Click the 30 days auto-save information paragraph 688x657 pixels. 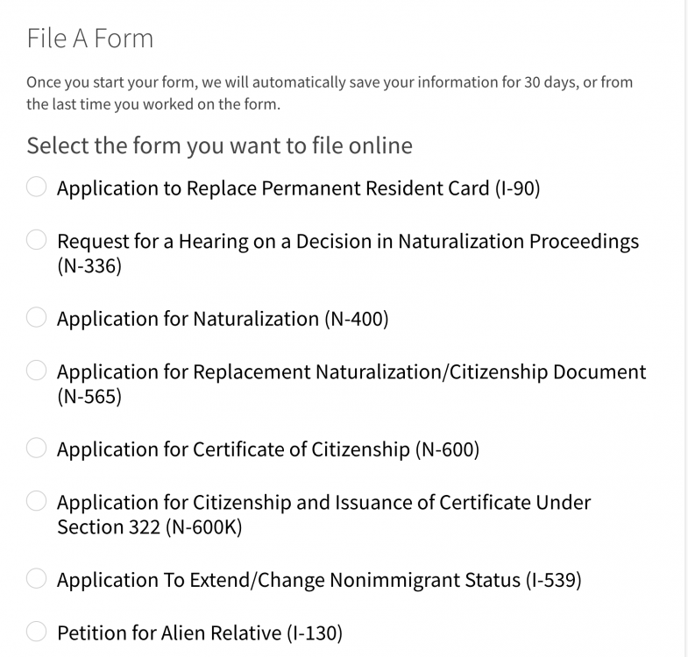[330, 93]
